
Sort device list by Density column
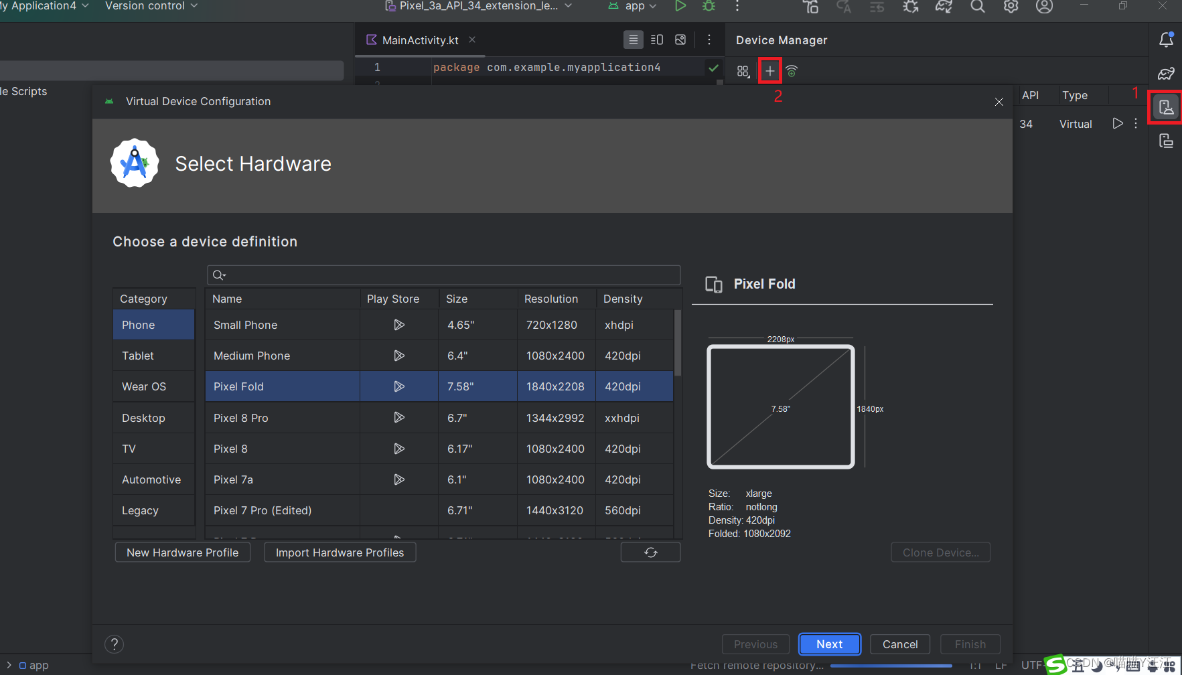tap(635, 299)
